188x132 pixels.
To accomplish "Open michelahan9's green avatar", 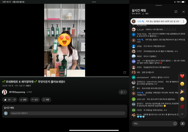I will (x=134, y=77).
